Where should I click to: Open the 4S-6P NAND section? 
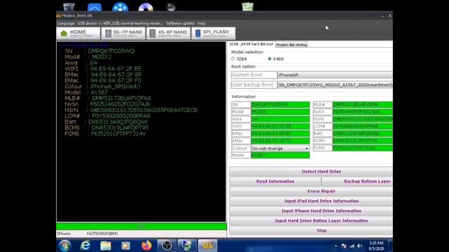coord(168,33)
